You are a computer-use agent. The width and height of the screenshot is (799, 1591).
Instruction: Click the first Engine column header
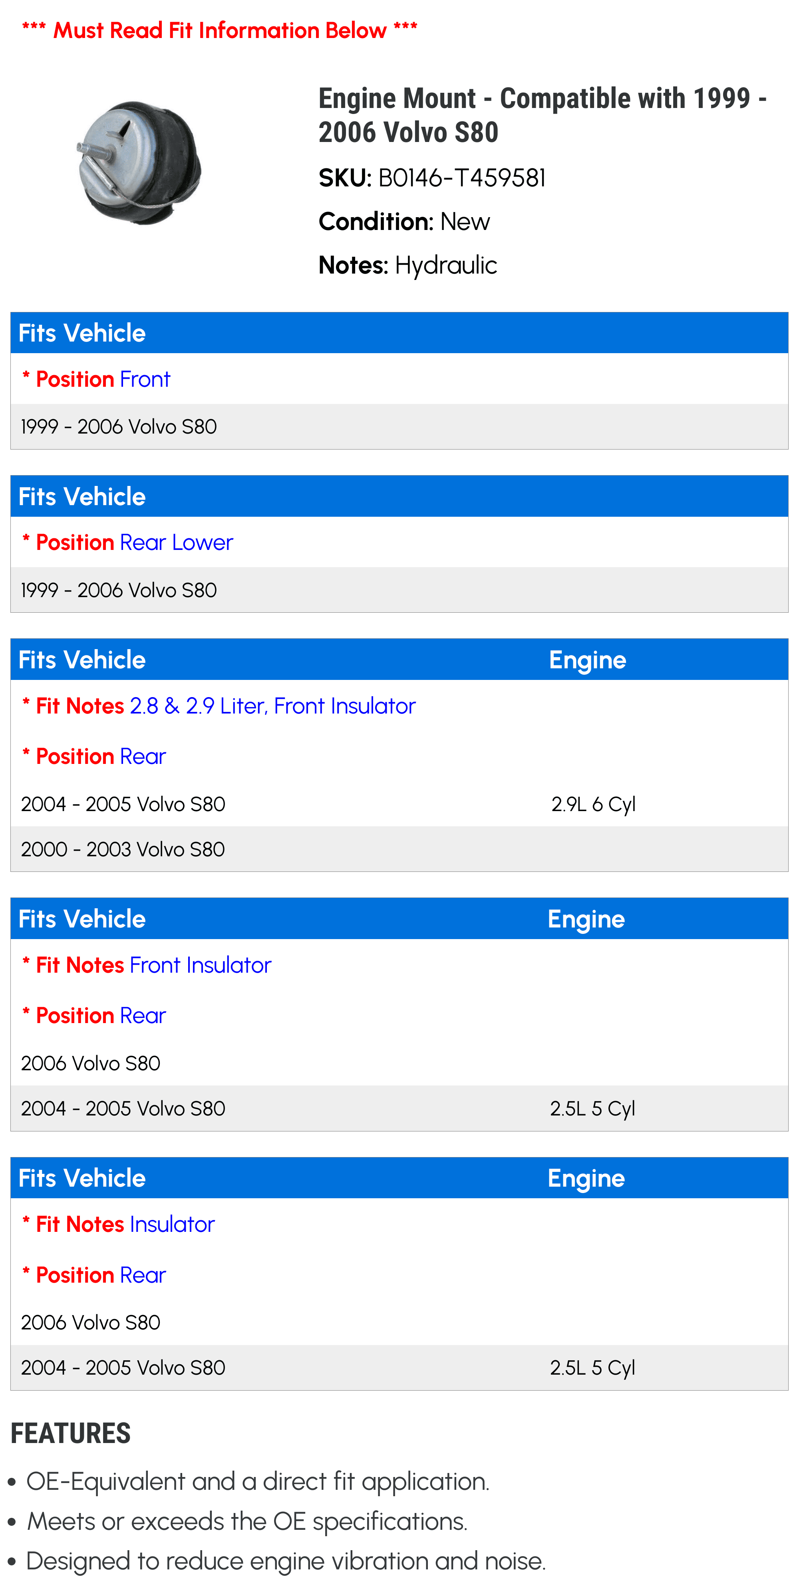pyautogui.click(x=587, y=660)
